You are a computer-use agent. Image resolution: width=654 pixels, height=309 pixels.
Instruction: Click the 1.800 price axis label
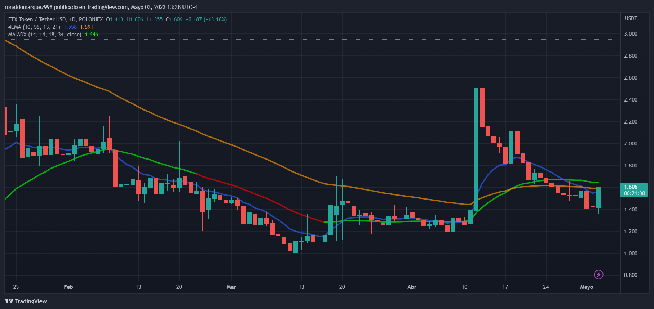point(631,166)
